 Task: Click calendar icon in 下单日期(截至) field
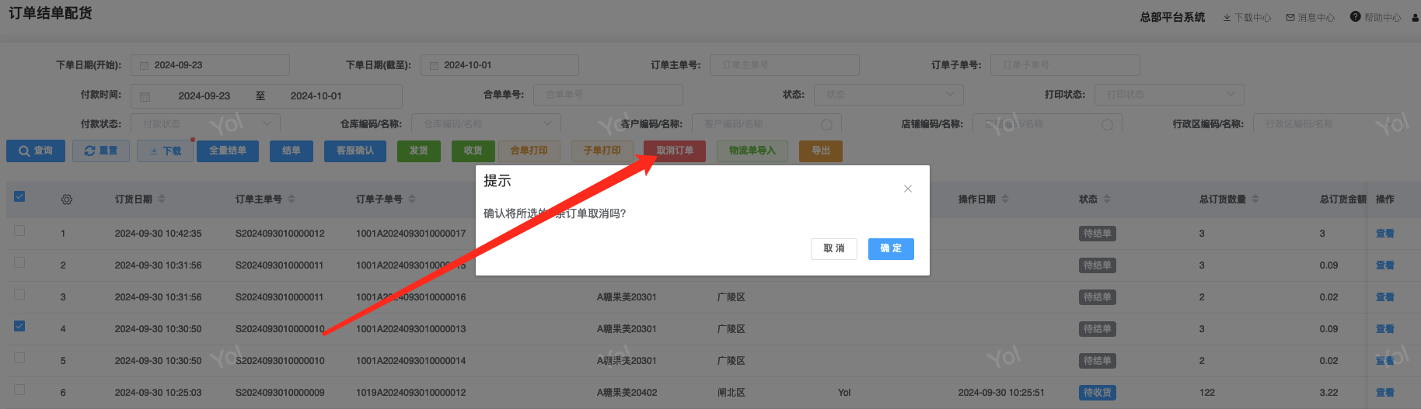pos(434,66)
